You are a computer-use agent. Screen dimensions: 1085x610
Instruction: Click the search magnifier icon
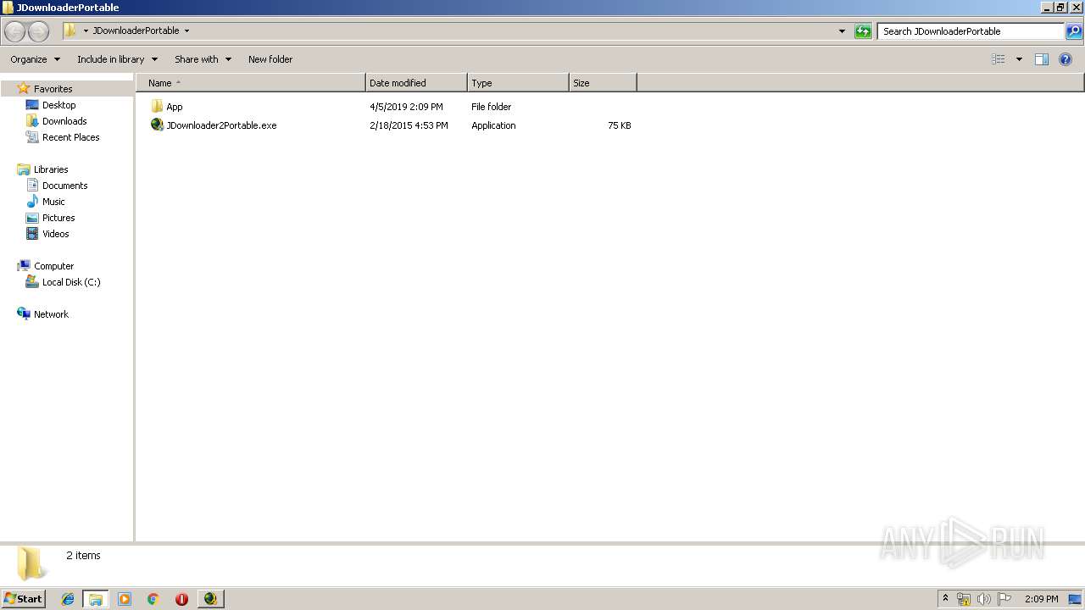(x=1074, y=31)
